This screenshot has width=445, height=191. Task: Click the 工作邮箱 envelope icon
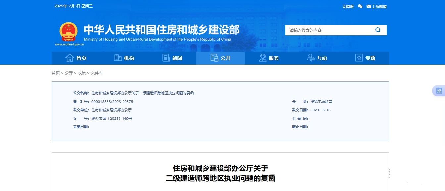(369, 6)
